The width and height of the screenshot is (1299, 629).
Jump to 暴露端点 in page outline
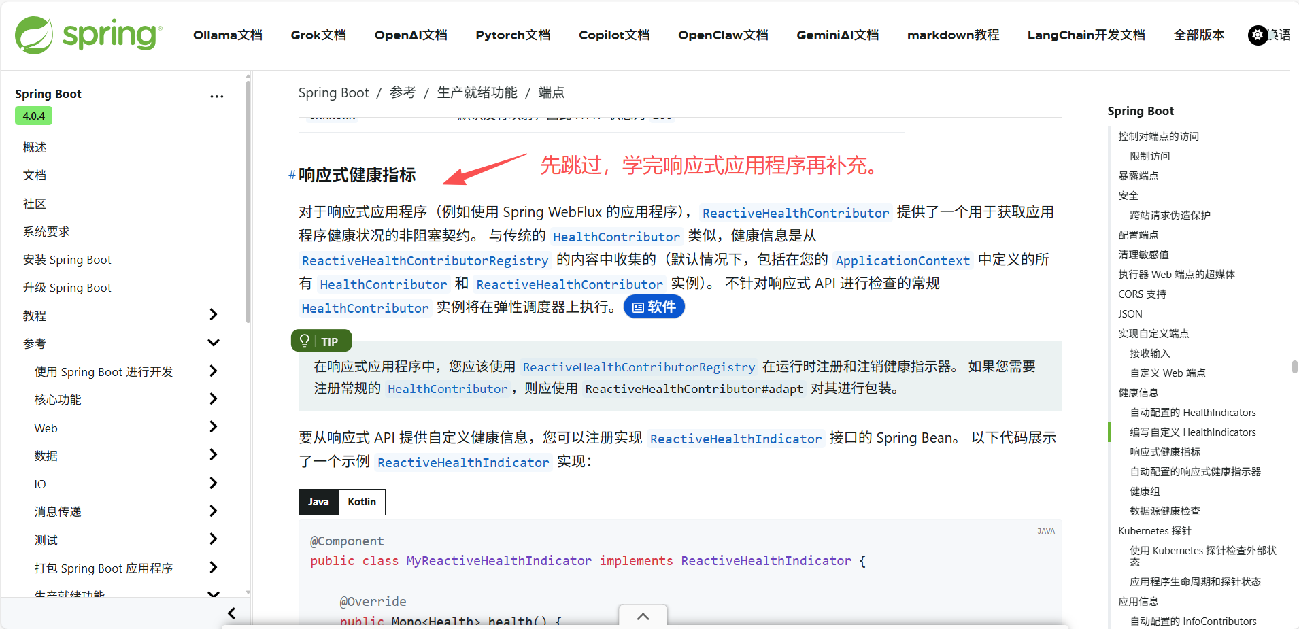[1138, 176]
